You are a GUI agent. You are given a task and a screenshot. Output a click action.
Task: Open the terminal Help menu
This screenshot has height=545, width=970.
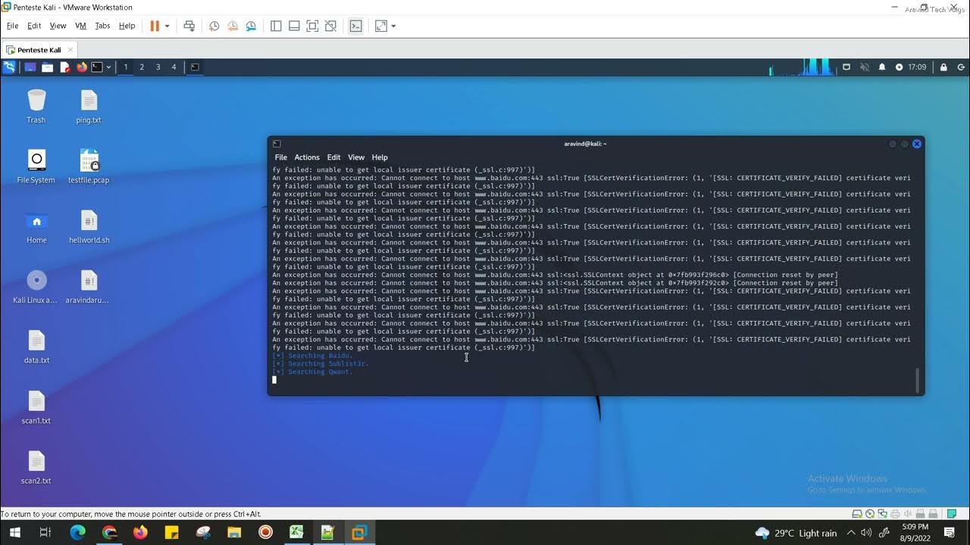(380, 157)
